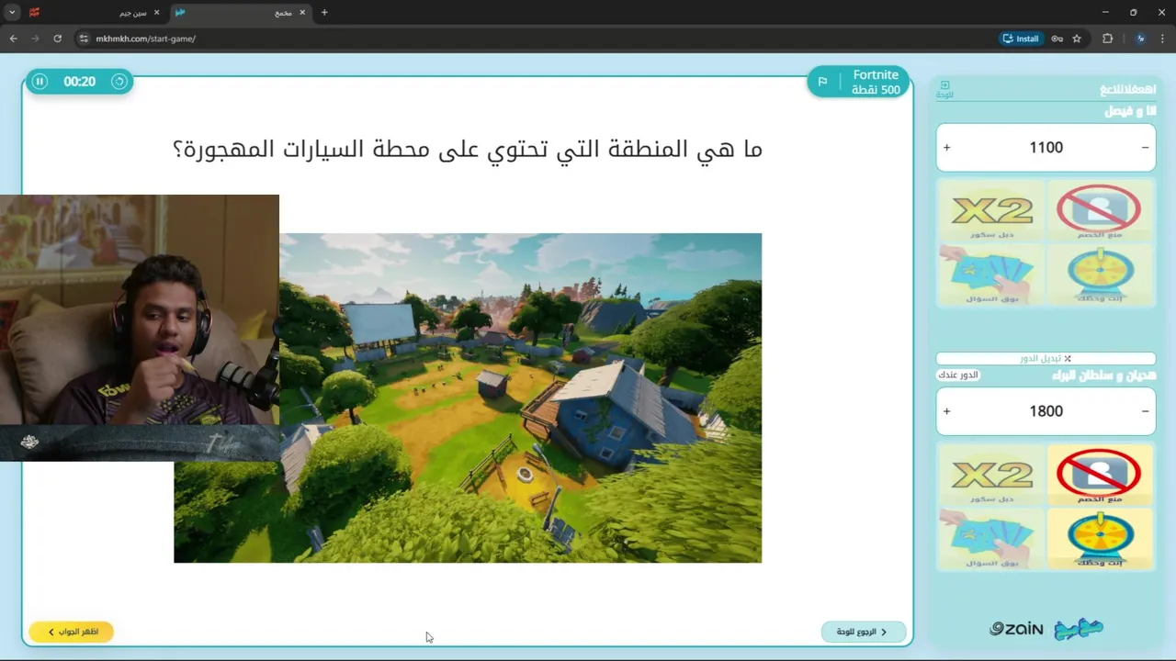Install the web app
Image resolution: width=1176 pixels, height=661 pixels.
click(1021, 39)
